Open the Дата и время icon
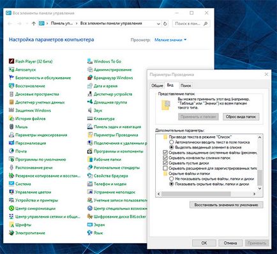 pyautogui.click(x=90, y=86)
